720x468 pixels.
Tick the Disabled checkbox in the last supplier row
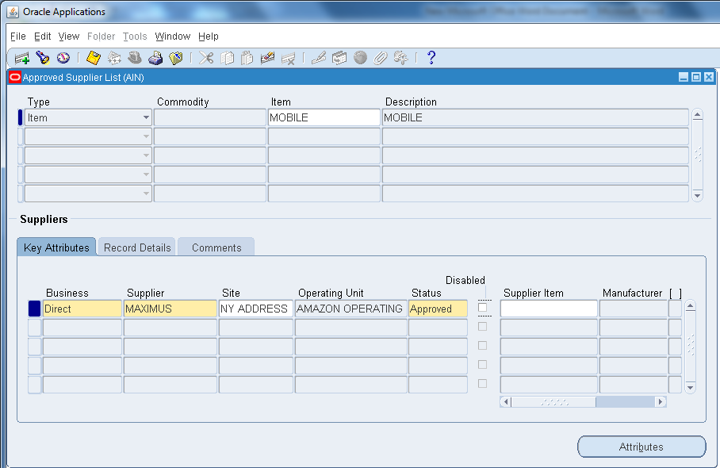point(483,384)
